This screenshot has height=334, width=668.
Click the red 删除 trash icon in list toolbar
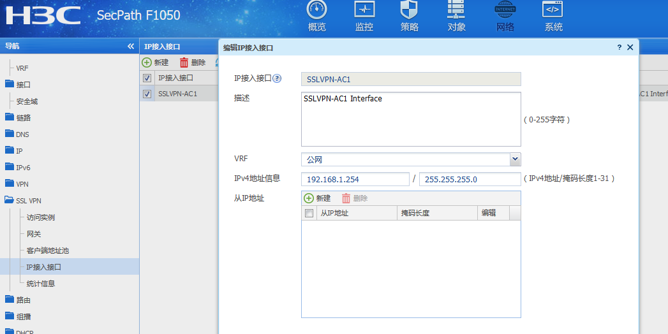(184, 62)
